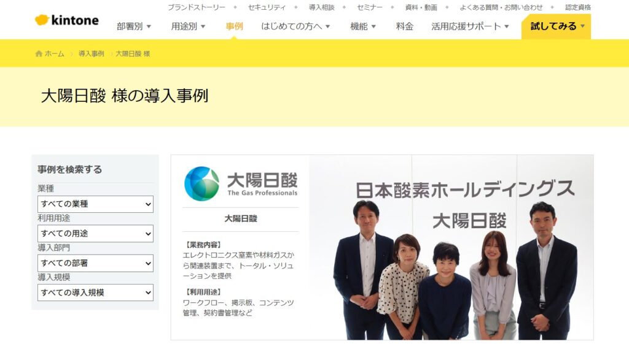Expand the 機能 menu

click(x=363, y=26)
